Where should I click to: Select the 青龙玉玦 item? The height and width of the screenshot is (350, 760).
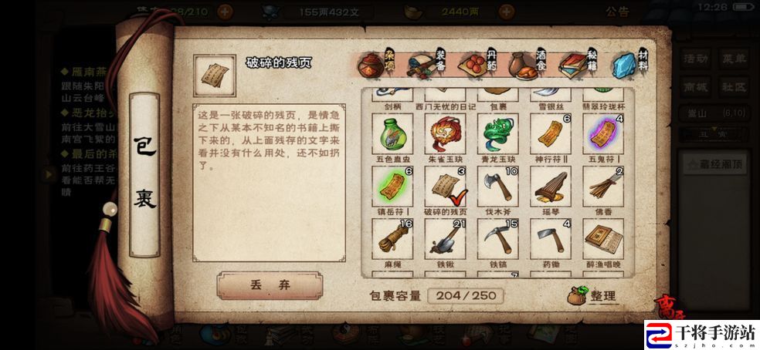pyautogui.click(x=497, y=133)
